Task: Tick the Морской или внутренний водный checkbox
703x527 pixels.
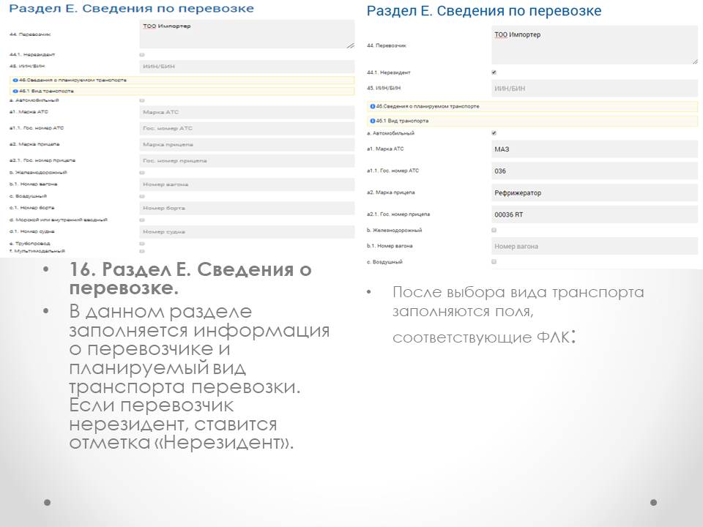Action: (142, 220)
